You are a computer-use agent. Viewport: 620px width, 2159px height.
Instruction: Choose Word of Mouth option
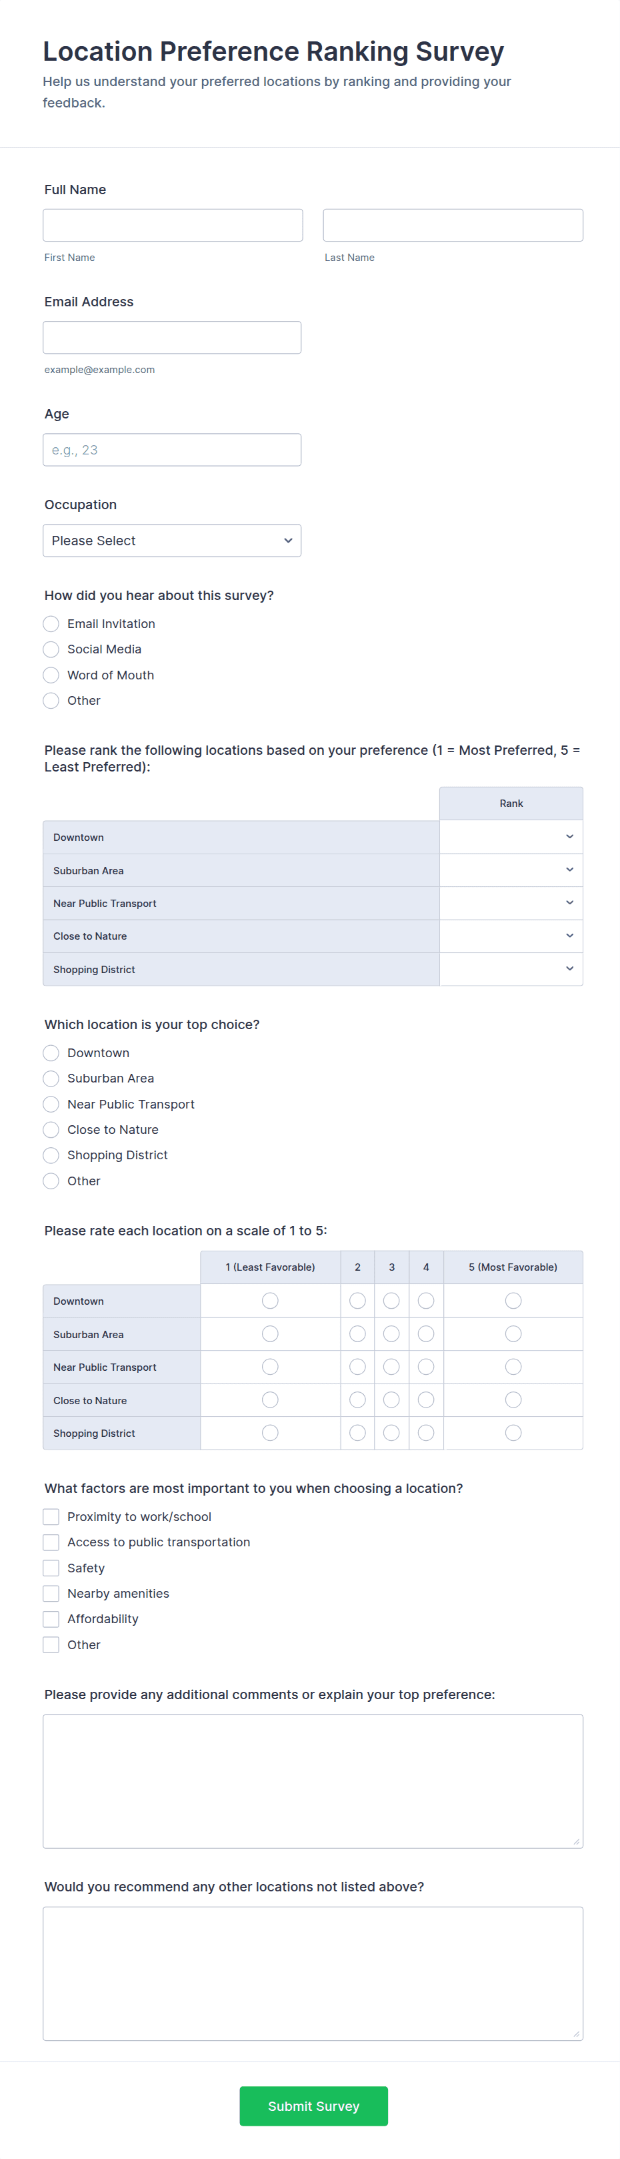pos(51,675)
